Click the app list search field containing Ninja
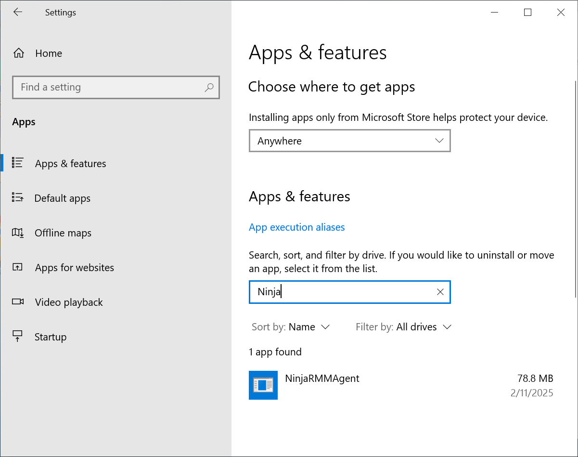The image size is (578, 457). pyautogui.click(x=350, y=292)
